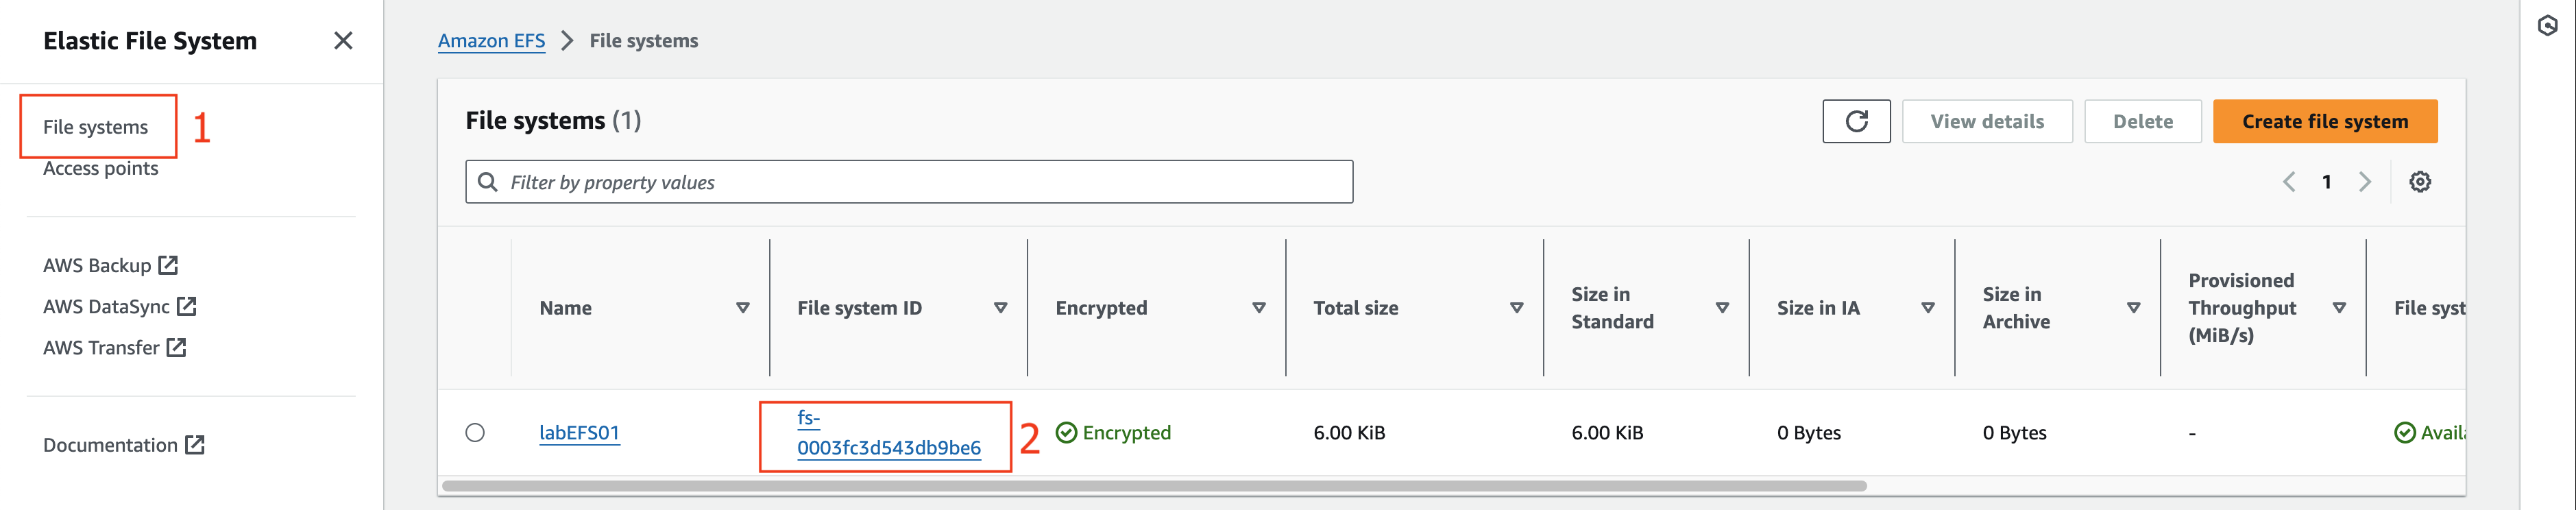
Task: Close the Elastic File System sidebar
Action: tap(343, 41)
